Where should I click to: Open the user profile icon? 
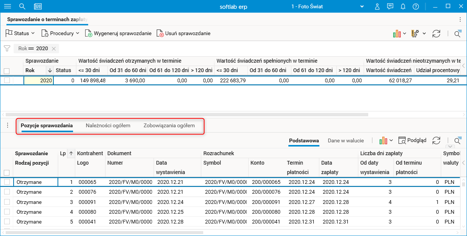[377, 6]
